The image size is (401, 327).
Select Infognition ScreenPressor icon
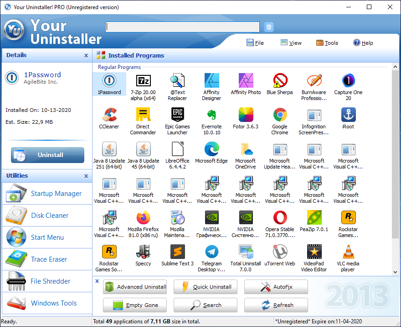coord(314,115)
